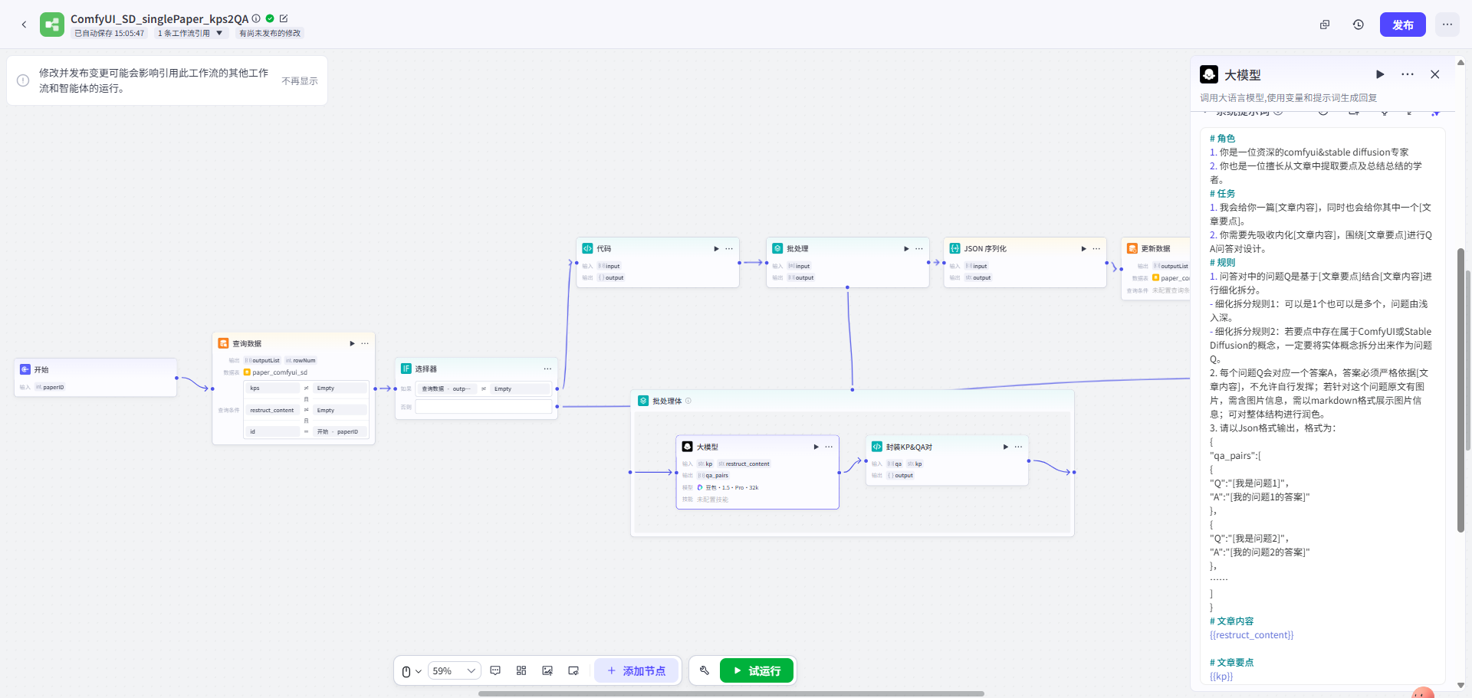Screen dimensions: 1472x698
Task: Auto-arrange nodes using the grid icon
Action: pos(521,670)
